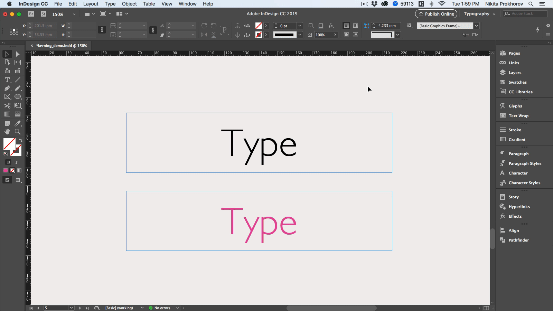Select the Line tool
This screenshot has height=311, width=553.
(18, 80)
